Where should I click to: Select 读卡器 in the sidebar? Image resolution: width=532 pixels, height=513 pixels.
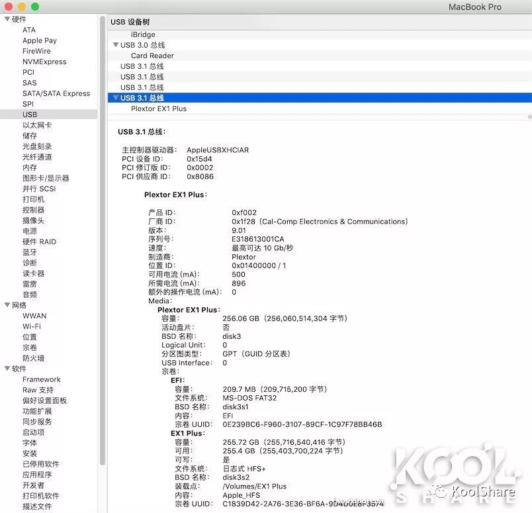[x=33, y=273]
